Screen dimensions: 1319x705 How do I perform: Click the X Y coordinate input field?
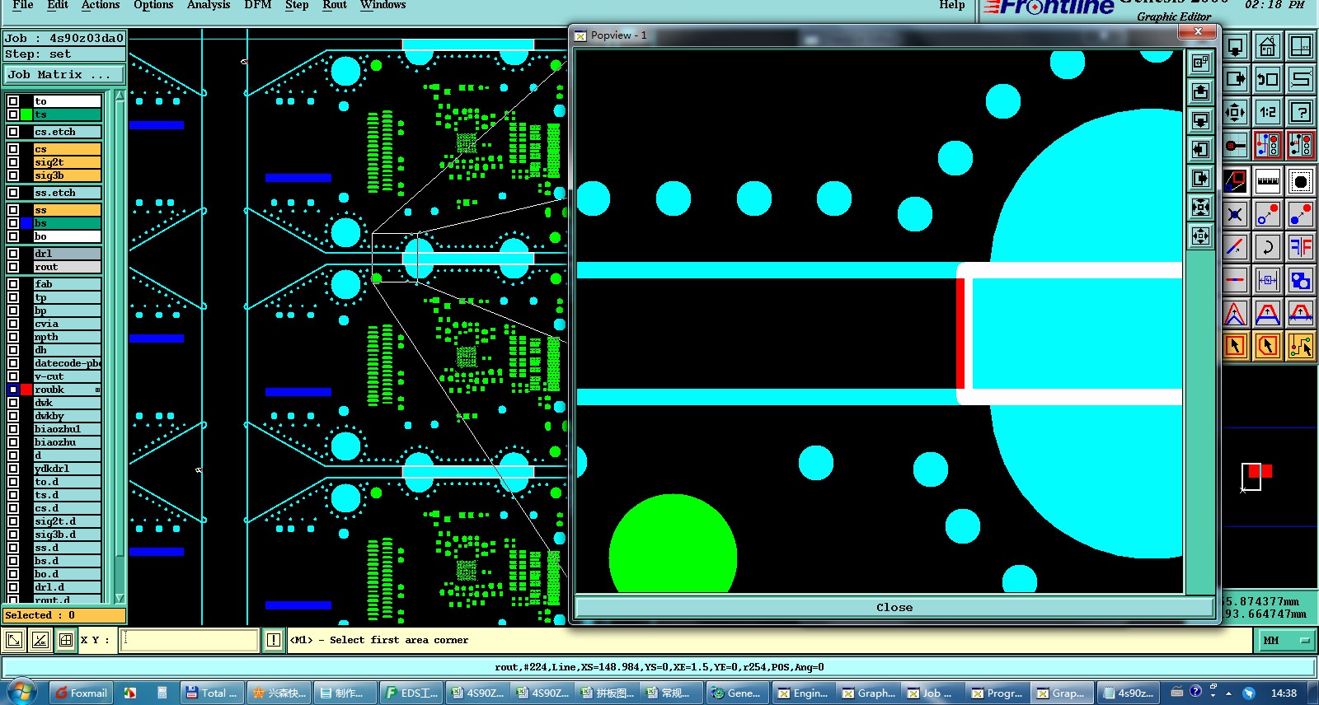(x=189, y=640)
